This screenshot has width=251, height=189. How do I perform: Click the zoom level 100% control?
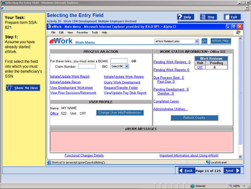236,186
